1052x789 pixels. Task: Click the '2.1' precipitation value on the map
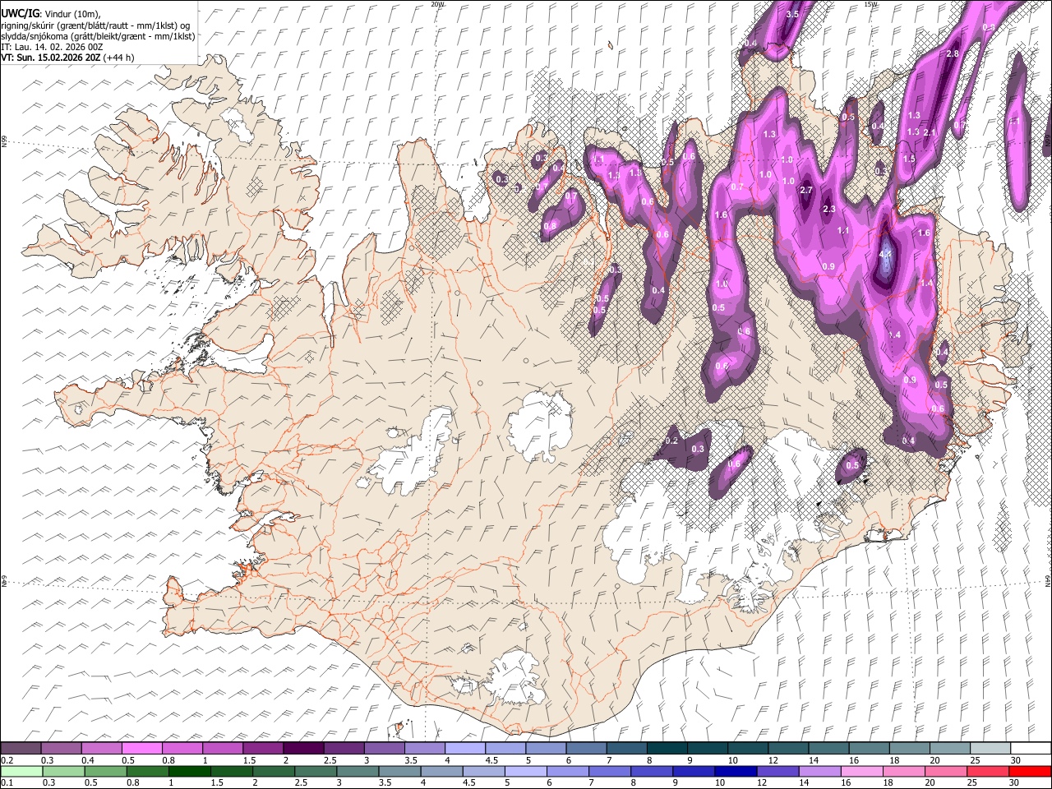coord(930,132)
